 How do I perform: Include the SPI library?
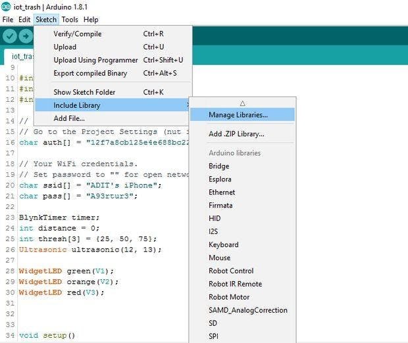(243, 336)
